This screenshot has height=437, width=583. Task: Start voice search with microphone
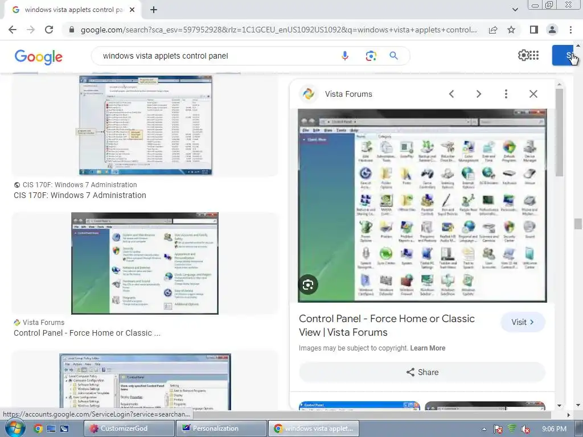coord(344,56)
